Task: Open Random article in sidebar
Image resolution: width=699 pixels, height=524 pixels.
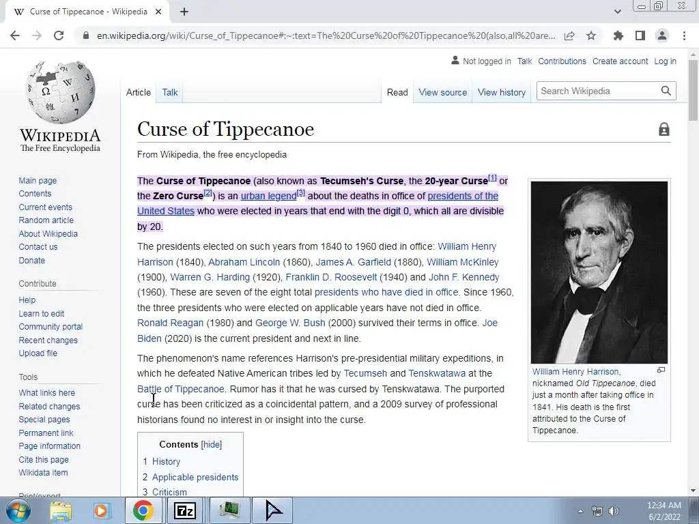Action: pos(46,220)
